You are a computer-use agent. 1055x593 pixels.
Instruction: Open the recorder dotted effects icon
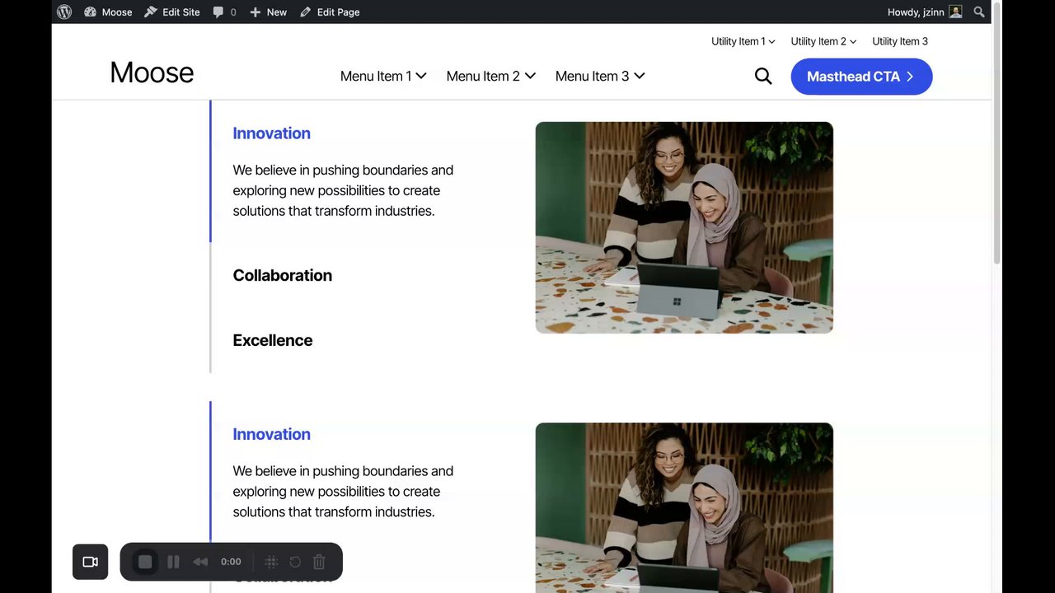[x=270, y=562]
